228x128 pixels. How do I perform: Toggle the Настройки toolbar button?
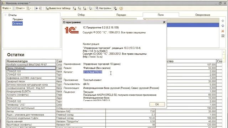[103, 8]
